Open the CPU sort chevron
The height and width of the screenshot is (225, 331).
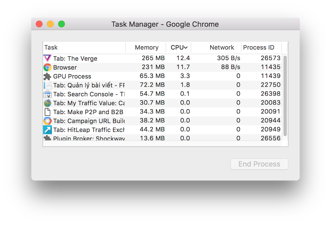(x=185, y=47)
